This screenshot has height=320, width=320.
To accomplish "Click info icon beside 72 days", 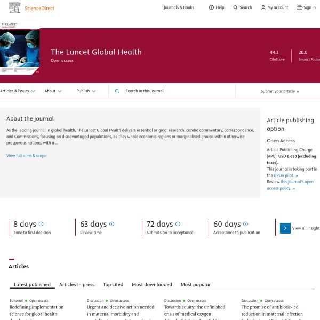I will [178, 224].
